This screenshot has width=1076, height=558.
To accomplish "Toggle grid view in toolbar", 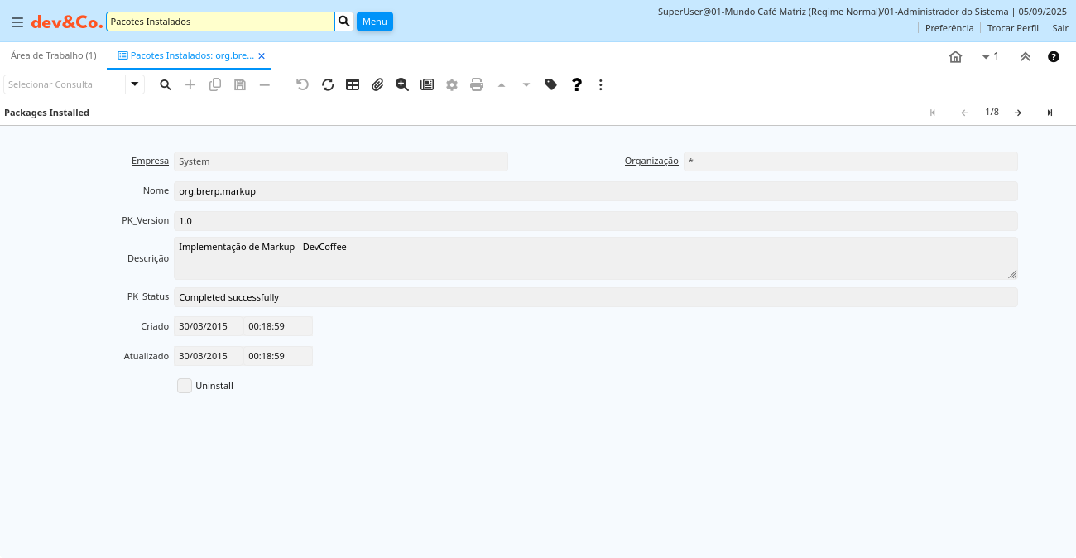I will click(x=353, y=84).
